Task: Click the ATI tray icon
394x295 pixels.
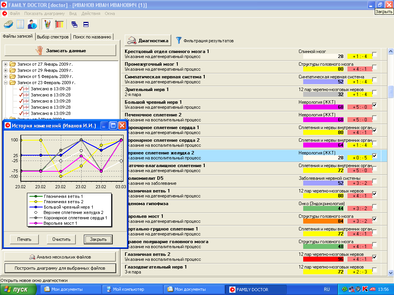Action: 372,289
